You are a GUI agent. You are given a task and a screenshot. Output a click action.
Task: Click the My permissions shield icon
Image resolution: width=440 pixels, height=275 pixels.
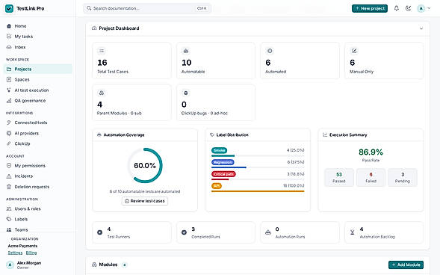[9, 166]
